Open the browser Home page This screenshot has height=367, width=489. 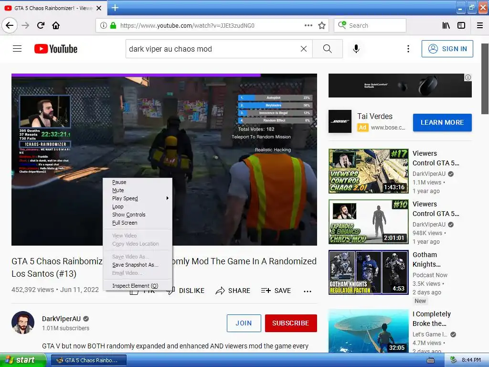tap(56, 26)
